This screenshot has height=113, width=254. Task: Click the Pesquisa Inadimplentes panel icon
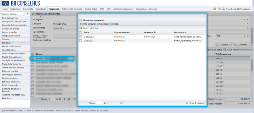pyautogui.click(x=33, y=14)
